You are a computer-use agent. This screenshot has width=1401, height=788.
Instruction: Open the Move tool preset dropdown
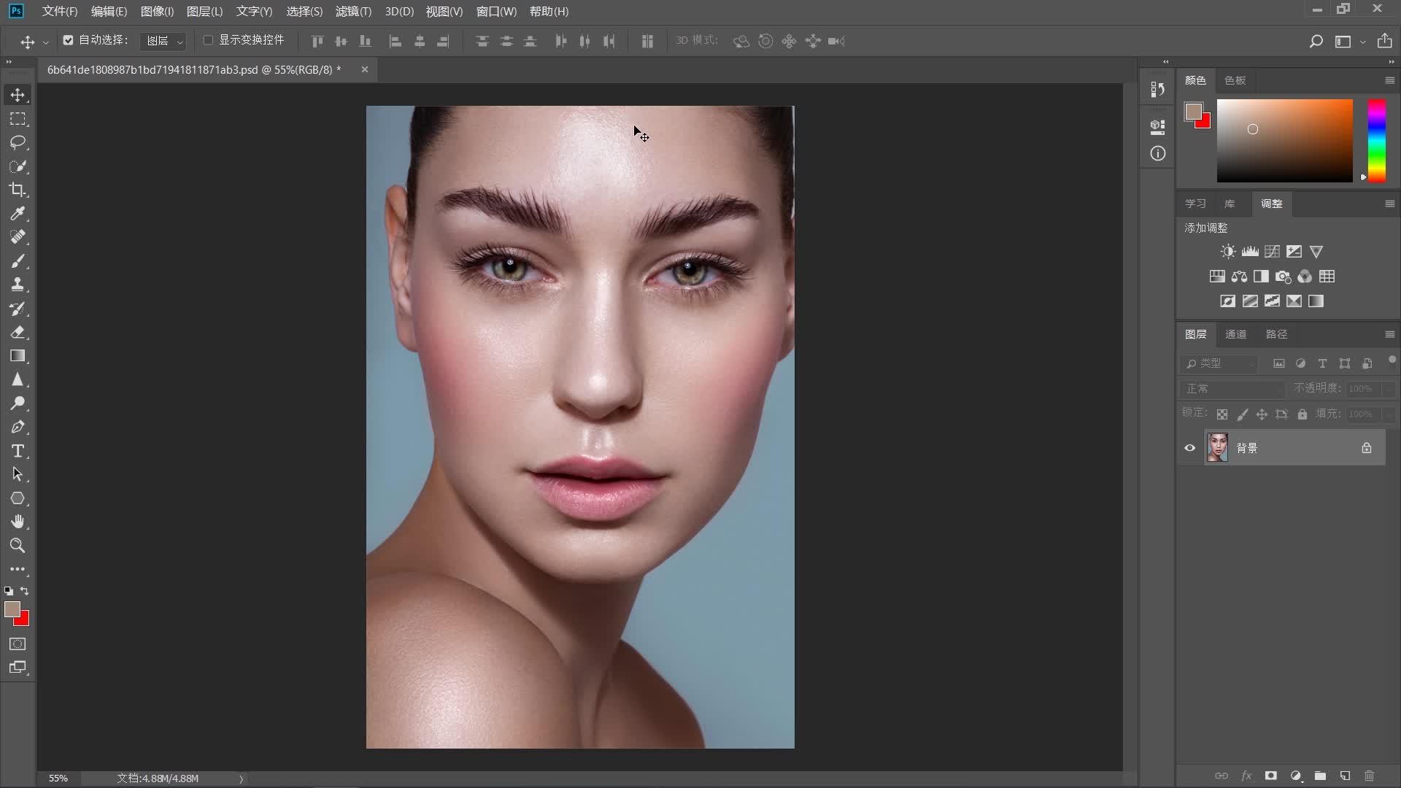[45, 42]
